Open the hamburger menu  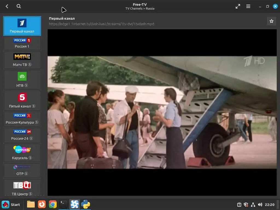(248, 7)
